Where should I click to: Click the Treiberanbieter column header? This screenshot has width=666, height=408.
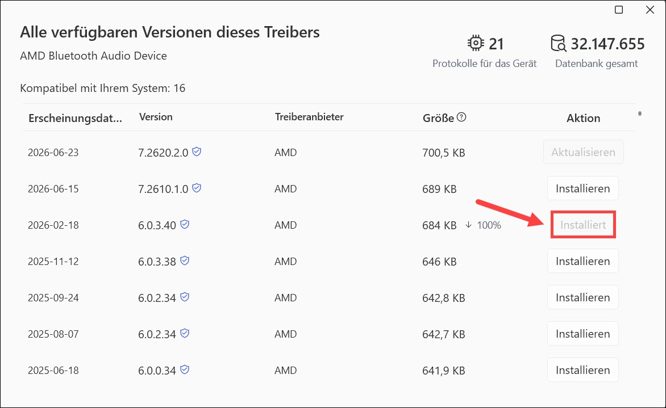(x=309, y=117)
